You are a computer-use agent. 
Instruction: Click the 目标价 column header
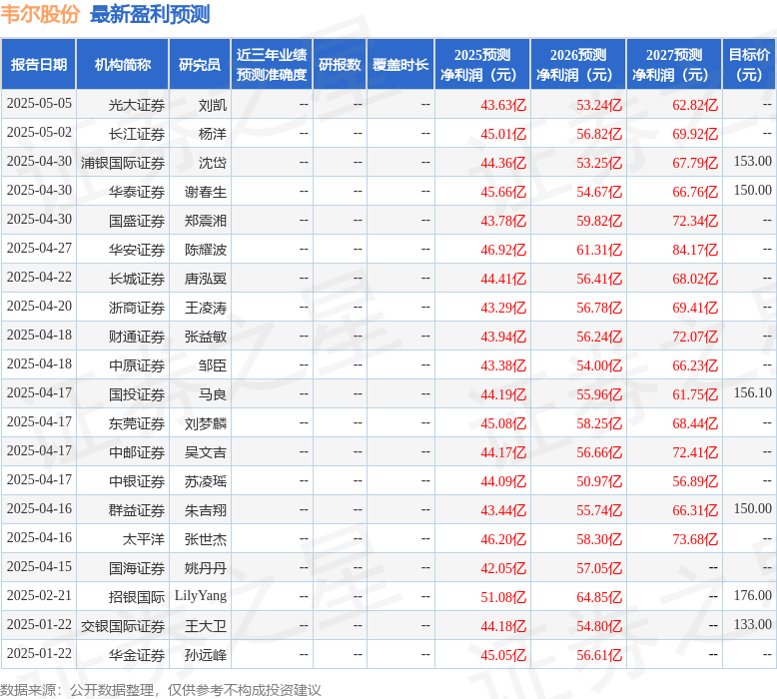tap(749, 65)
